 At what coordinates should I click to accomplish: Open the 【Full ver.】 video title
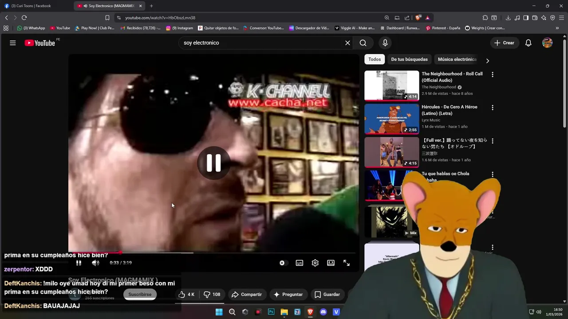pos(454,143)
